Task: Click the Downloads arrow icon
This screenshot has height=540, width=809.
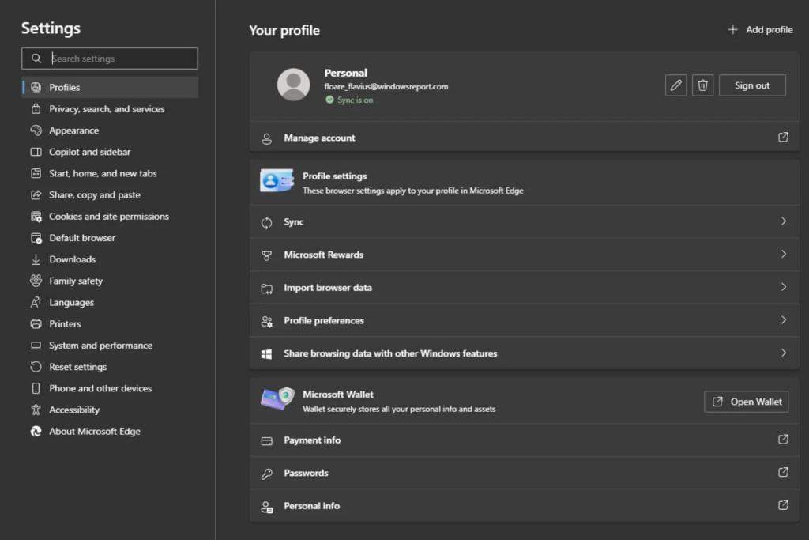Action: 36,259
